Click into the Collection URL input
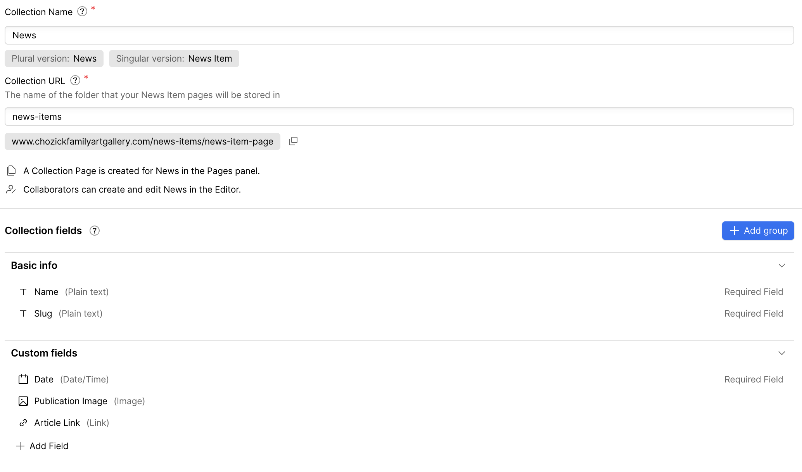 click(x=399, y=117)
